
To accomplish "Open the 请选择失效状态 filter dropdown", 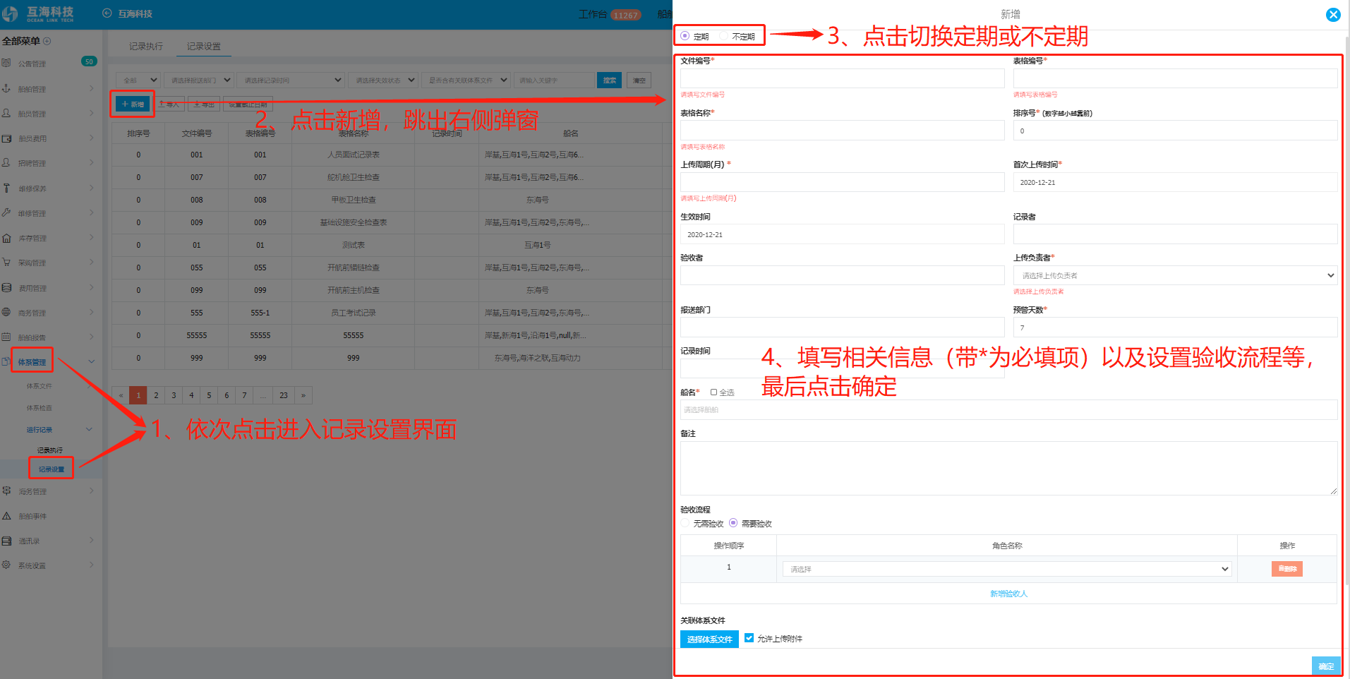I will 382,80.
